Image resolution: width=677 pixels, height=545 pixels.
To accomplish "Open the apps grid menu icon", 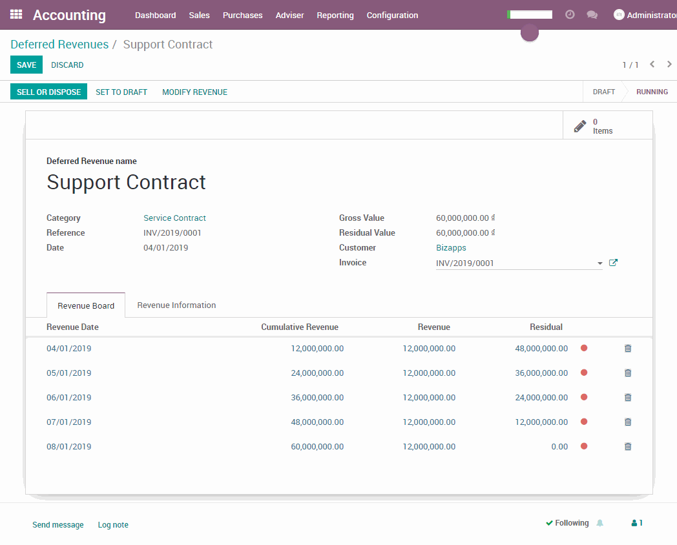I will [16, 14].
